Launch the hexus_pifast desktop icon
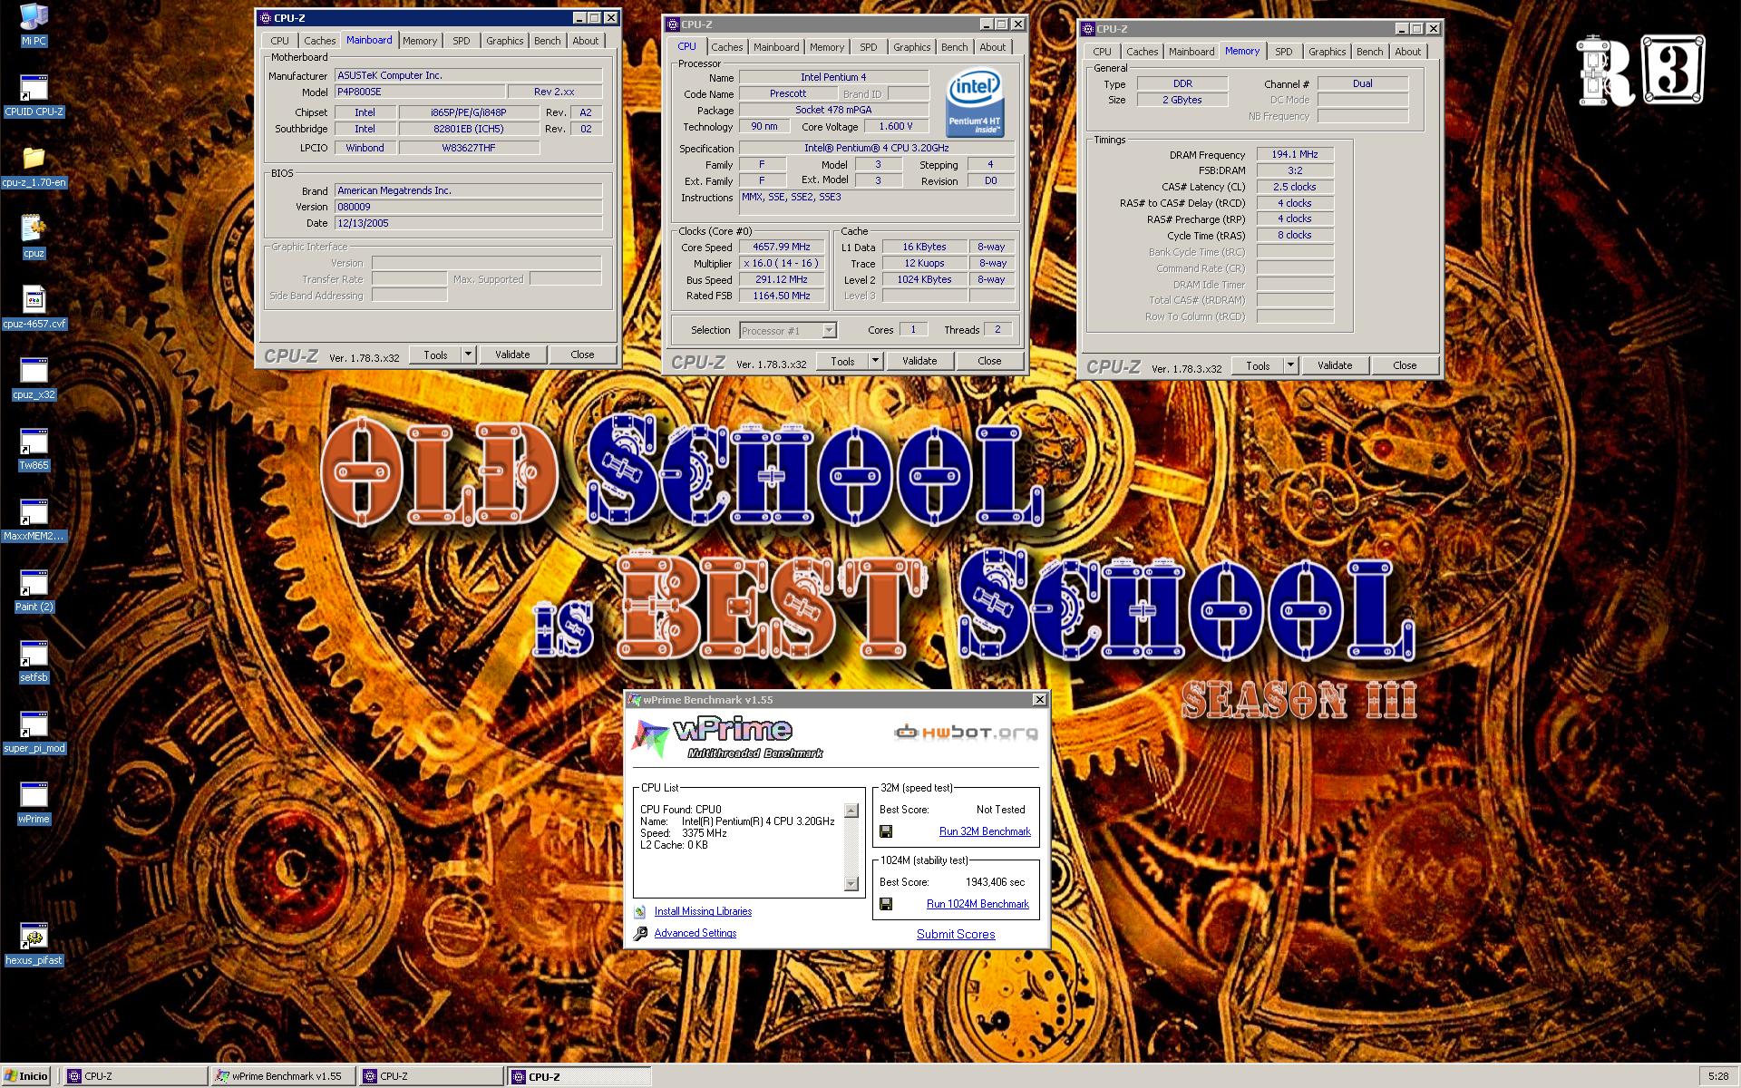 34,936
